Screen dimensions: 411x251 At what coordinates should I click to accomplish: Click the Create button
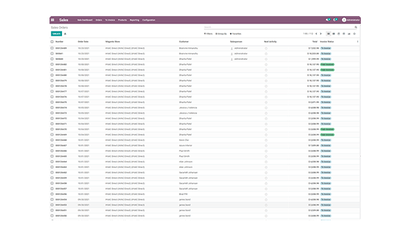click(x=56, y=34)
